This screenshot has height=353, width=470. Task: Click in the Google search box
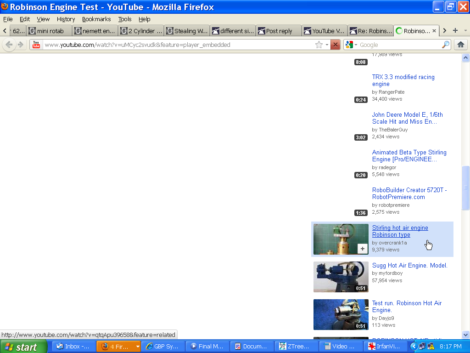pyautogui.click(x=400, y=45)
